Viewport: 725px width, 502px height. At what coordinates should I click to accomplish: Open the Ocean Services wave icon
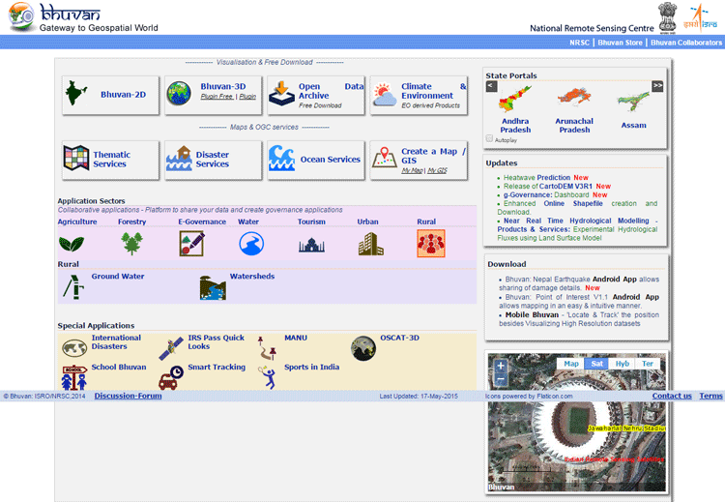[281, 159]
